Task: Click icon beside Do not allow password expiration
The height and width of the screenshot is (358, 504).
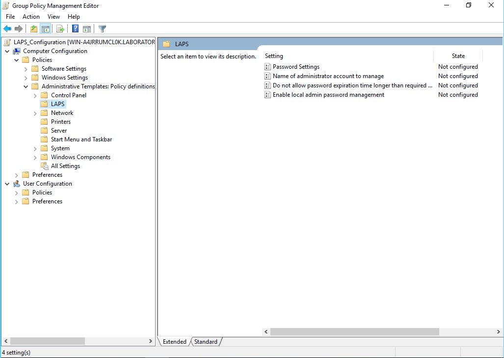Action: (x=267, y=85)
